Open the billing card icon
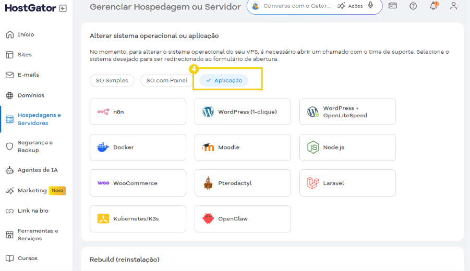470x271 pixels. point(392,5)
